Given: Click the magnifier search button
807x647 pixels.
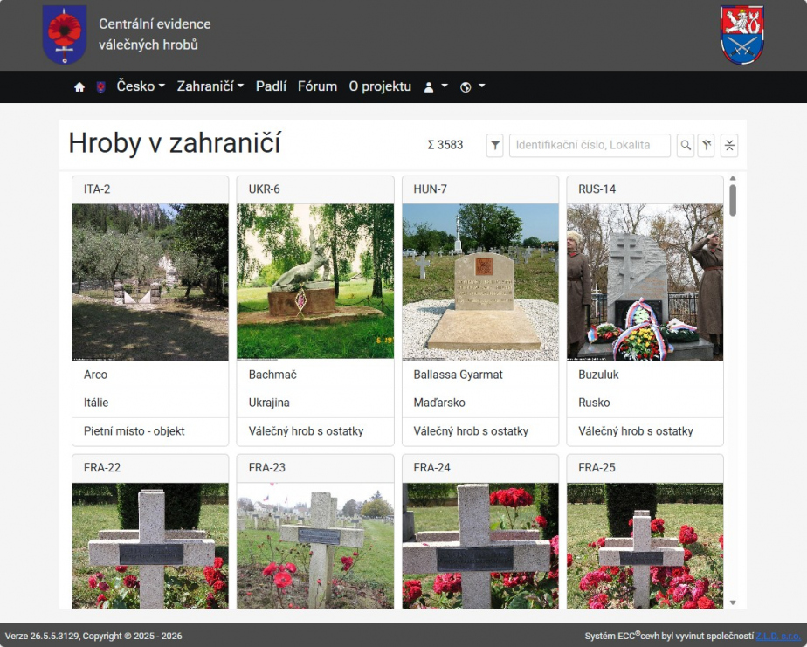Looking at the screenshot, I should 686,146.
